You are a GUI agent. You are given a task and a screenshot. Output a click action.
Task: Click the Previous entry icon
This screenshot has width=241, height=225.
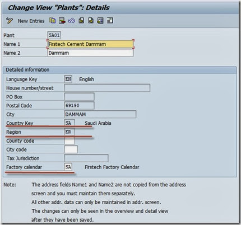[x=81, y=20]
